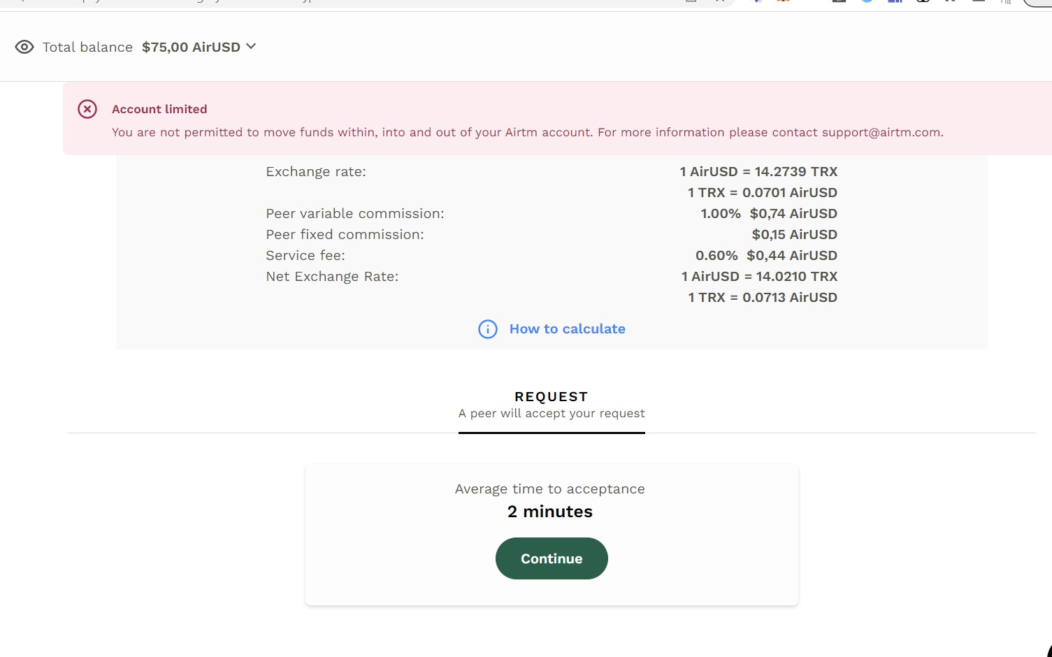1052x657 pixels.
Task: Click the Peer fixed commission: label
Action: pos(345,234)
